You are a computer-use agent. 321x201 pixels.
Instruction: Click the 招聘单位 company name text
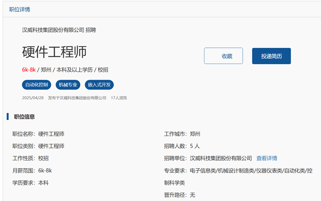(x=221, y=158)
